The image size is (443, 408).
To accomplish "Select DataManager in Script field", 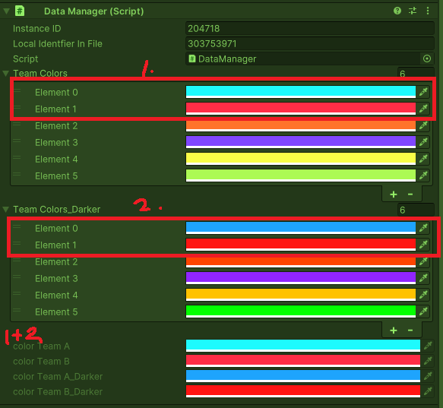I will tap(303, 59).
